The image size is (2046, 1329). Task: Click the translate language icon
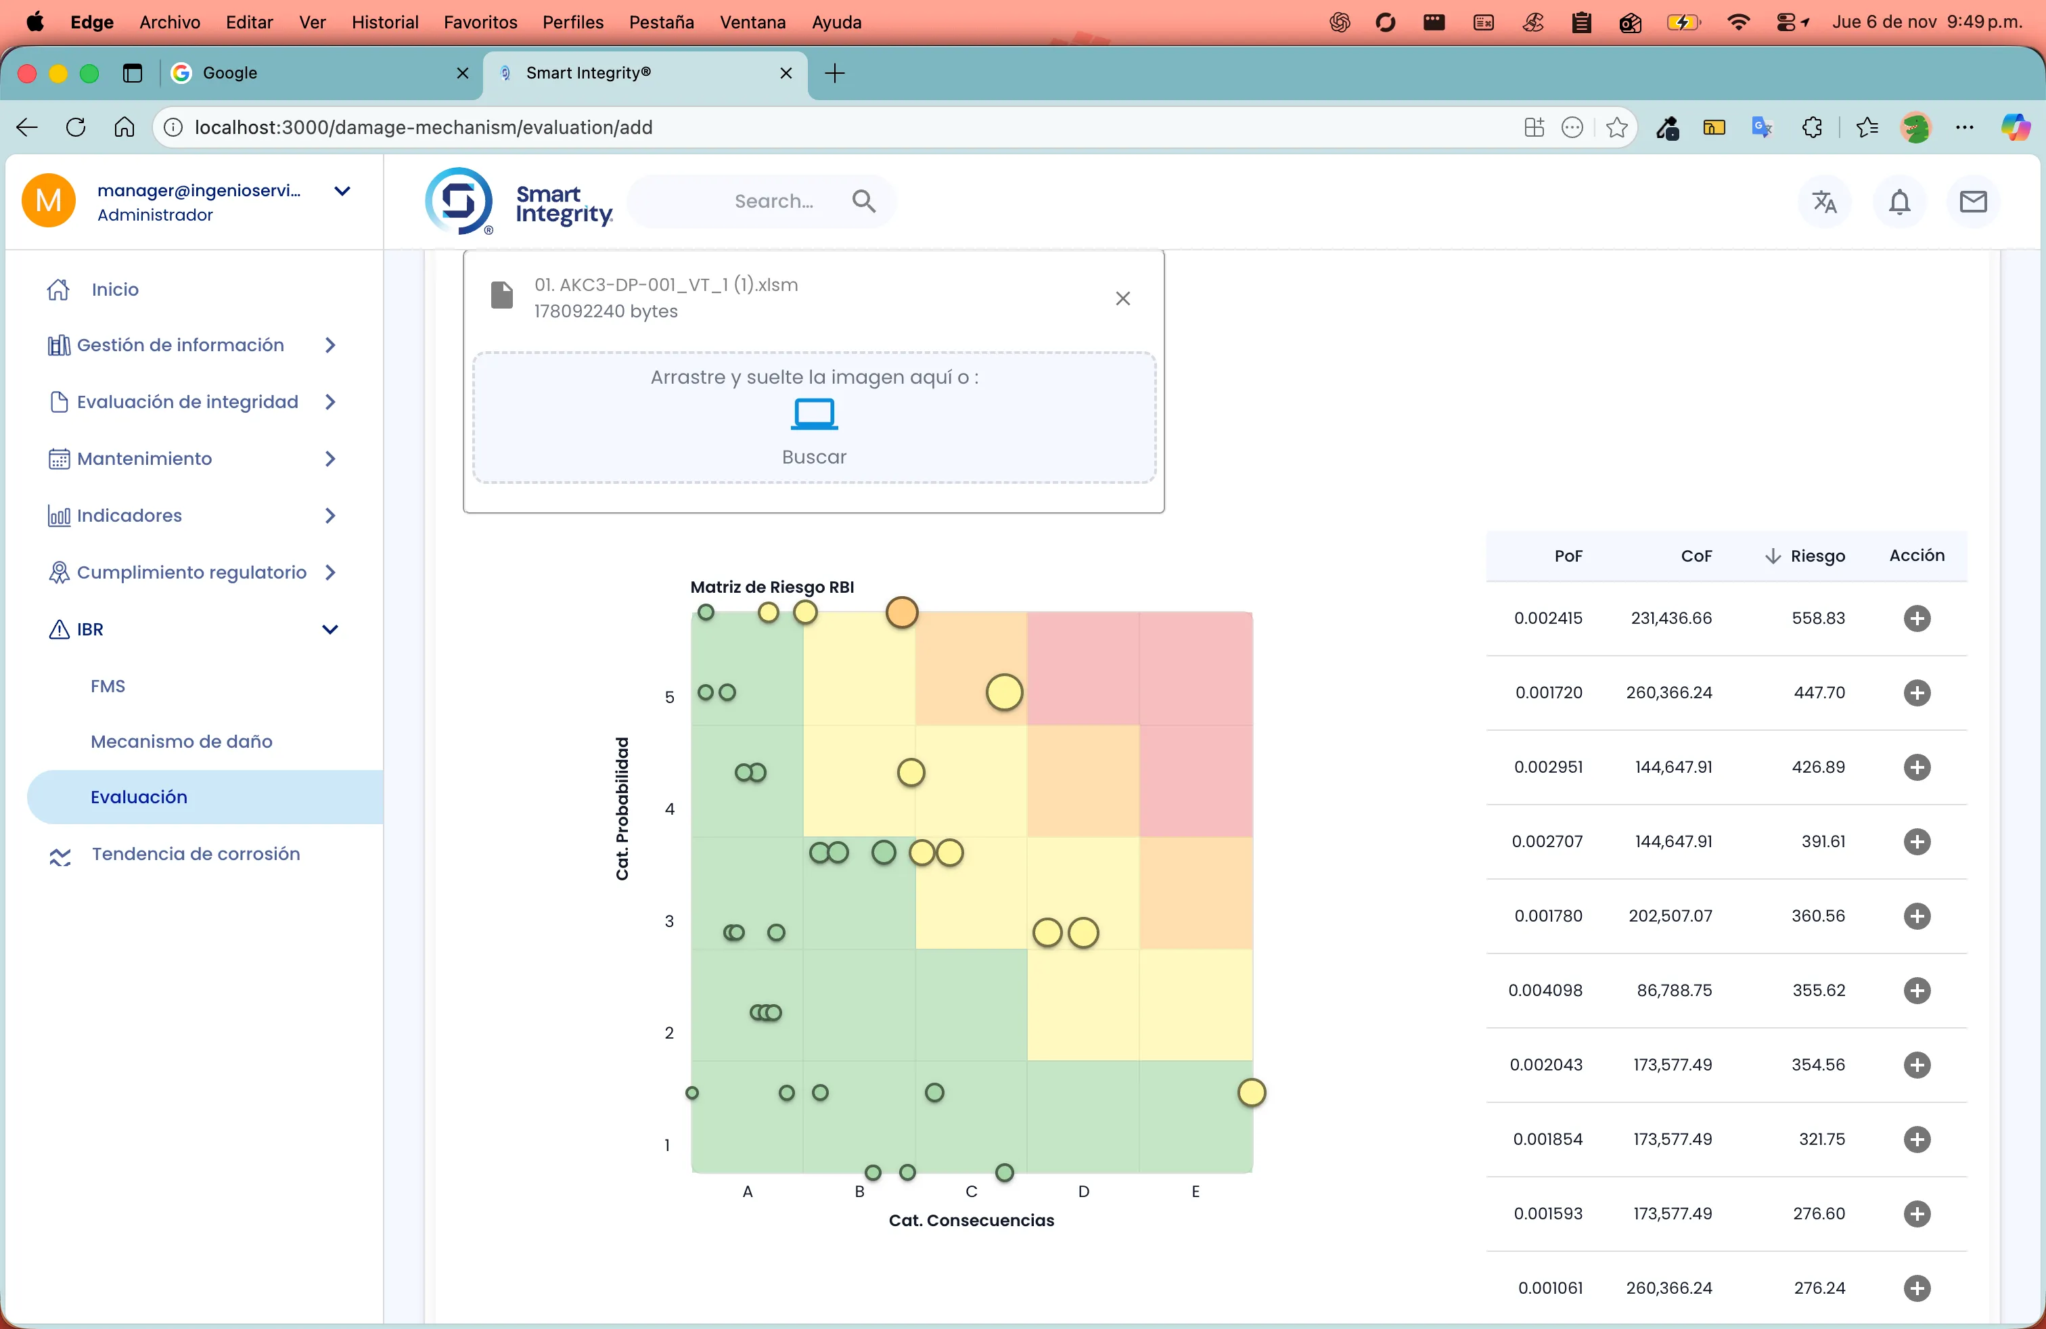1823,202
